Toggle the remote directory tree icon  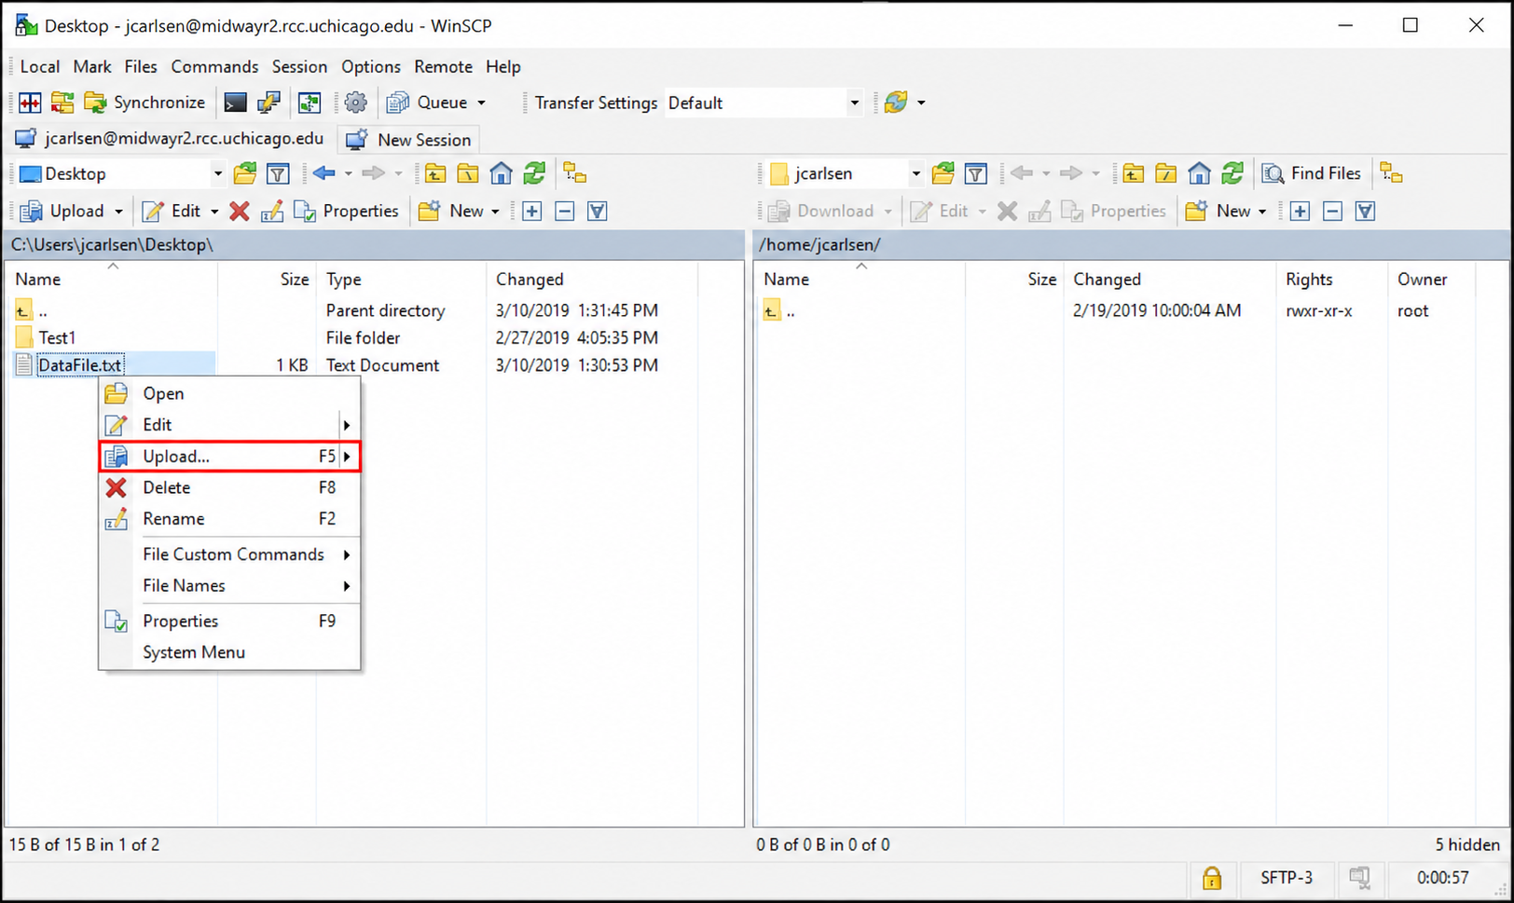[x=1392, y=173]
